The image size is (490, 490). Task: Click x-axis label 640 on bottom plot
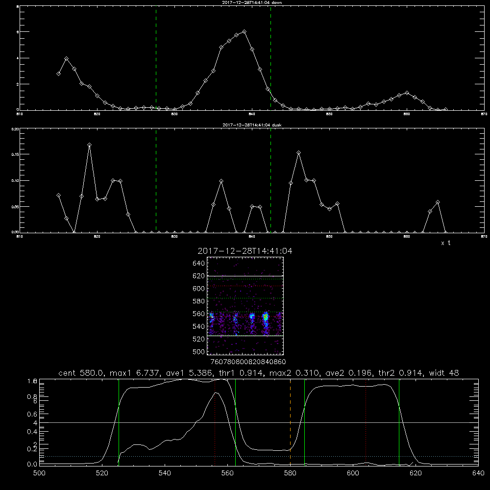(x=478, y=473)
